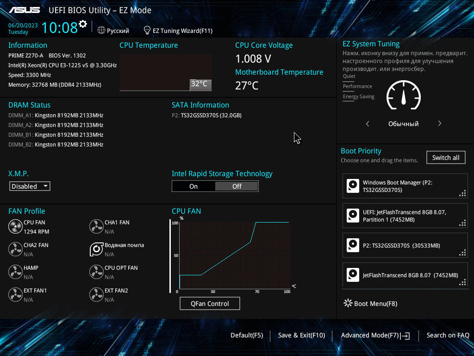Click disk icon of JetFlashTranscend 8GB 8.07 (7452MB)

[x=353, y=275]
